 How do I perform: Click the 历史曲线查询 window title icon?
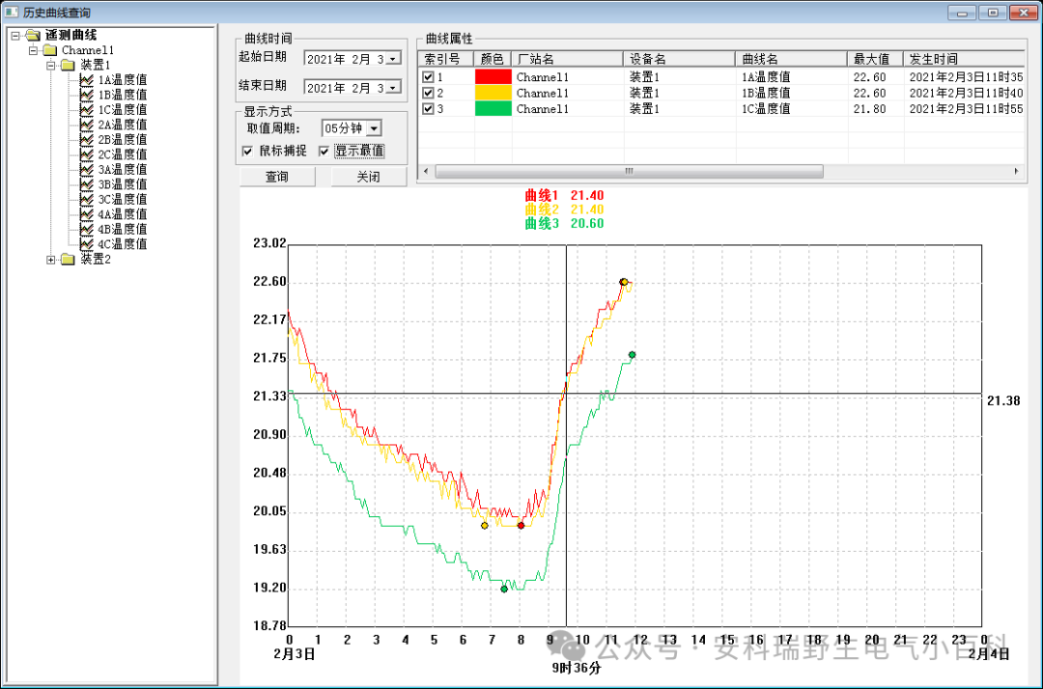pos(12,12)
